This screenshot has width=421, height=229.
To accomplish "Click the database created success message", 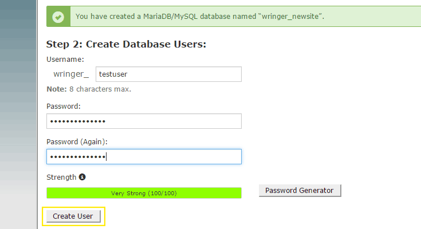I will tap(200, 17).
